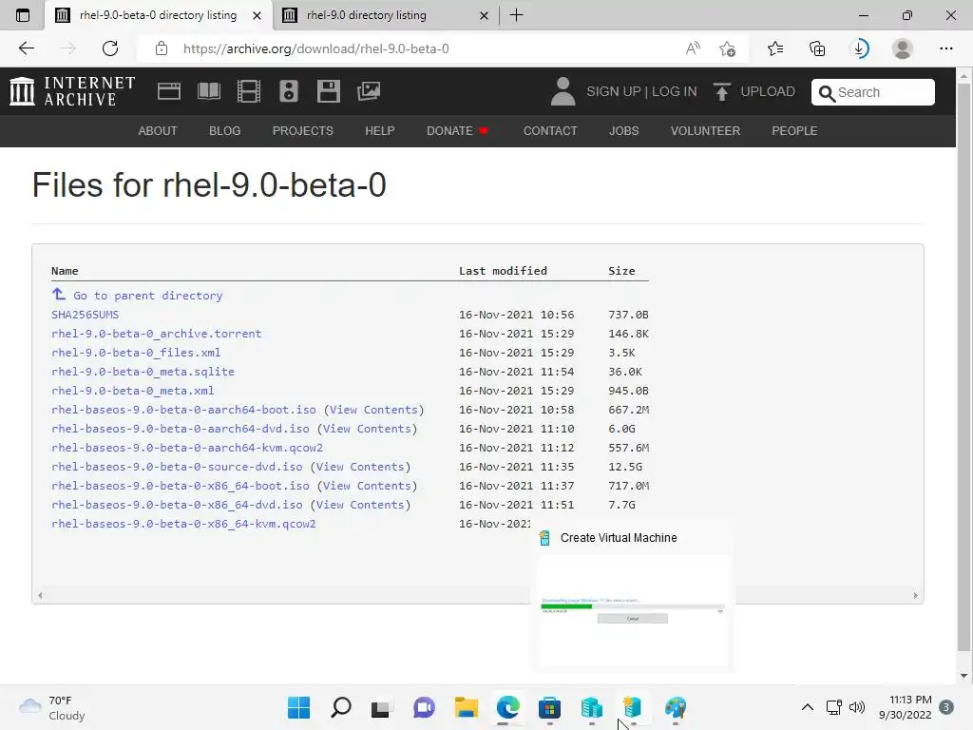973x730 pixels.
Task: Click the Create Virtual Machine preview thumbnail
Action: pyautogui.click(x=632, y=611)
